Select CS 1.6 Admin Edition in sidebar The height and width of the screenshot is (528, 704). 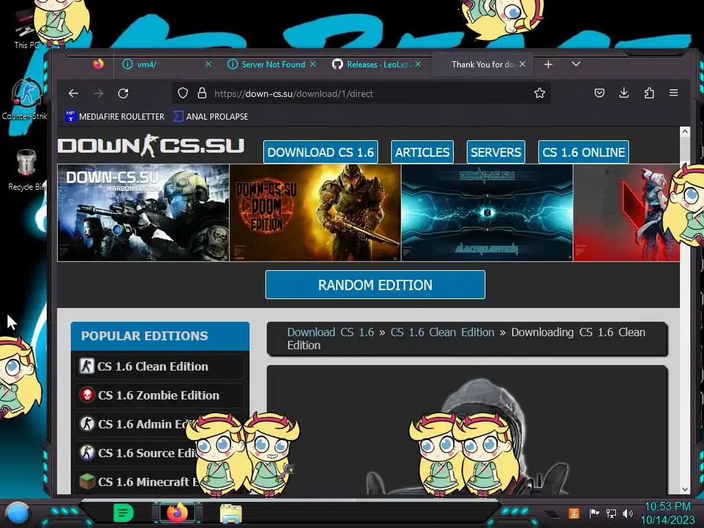point(159,423)
